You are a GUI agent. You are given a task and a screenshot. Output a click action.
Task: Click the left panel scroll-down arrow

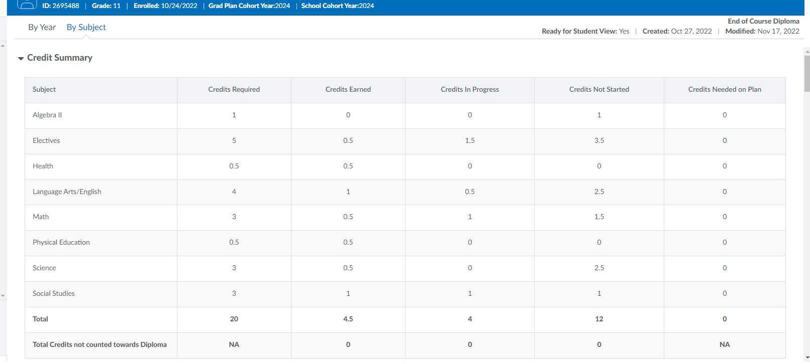(x=3, y=296)
